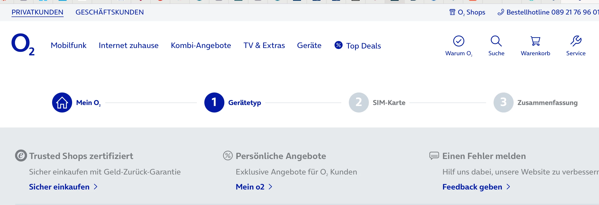Image resolution: width=599 pixels, height=205 pixels.
Task: Open the Mein o2 offers link
Action: [250, 187]
